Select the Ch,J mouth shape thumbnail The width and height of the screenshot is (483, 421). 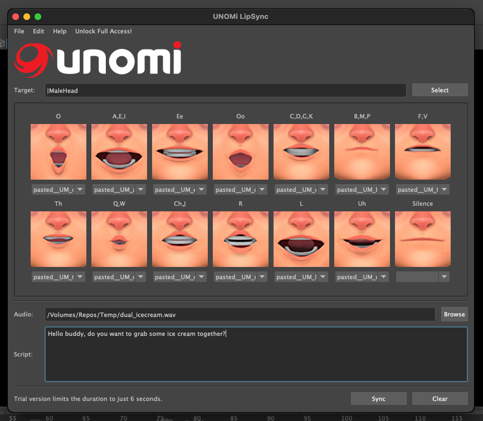coord(179,239)
